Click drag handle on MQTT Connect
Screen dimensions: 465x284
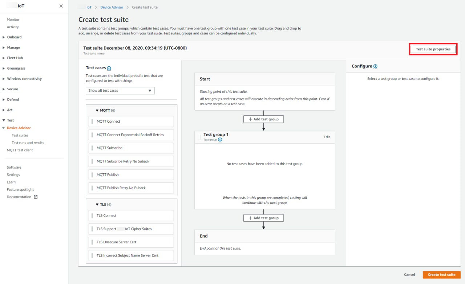(92, 122)
